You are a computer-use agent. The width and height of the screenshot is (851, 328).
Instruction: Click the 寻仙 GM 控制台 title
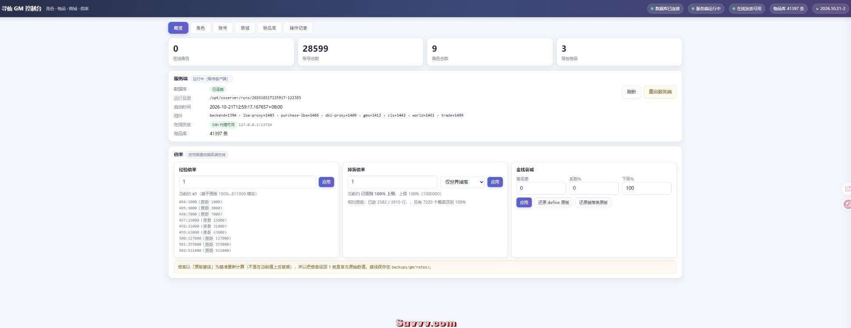[x=22, y=8]
